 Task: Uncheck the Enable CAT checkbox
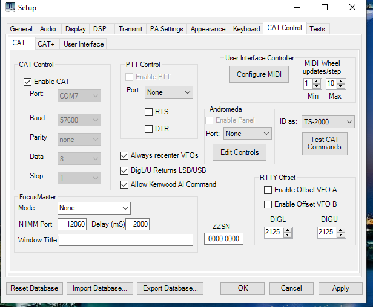[x=27, y=82]
